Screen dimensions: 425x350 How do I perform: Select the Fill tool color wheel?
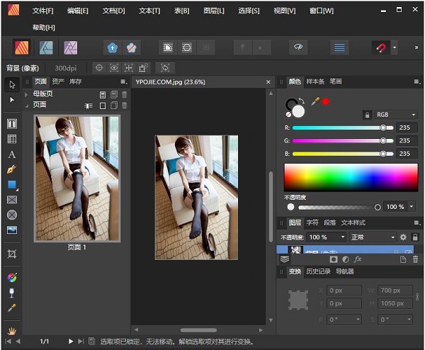(x=12, y=278)
